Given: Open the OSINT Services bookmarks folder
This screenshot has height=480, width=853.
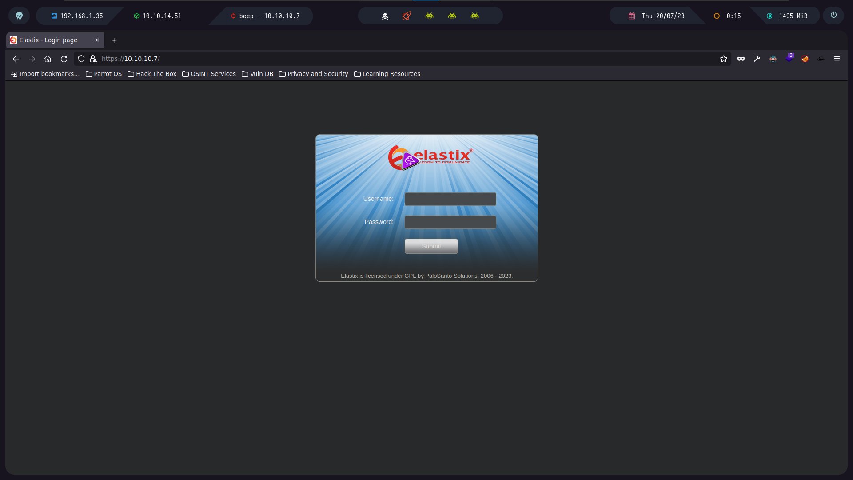Looking at the screenshot, I should pyautogui.click(x=209, y=74).
